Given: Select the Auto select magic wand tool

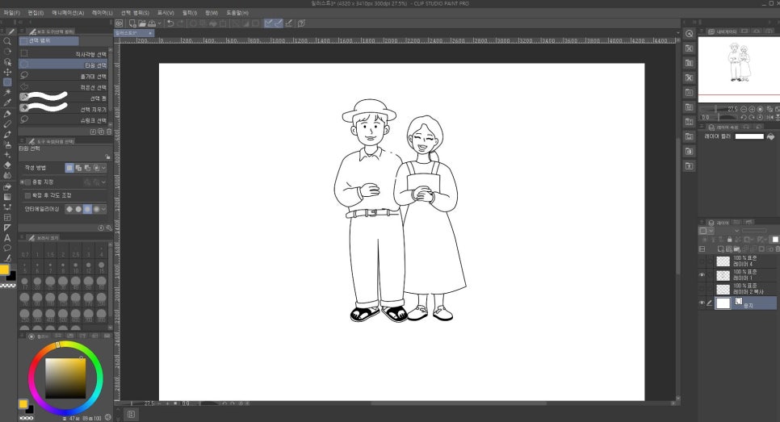Looking at the screenshot, I should coord(7,93).
